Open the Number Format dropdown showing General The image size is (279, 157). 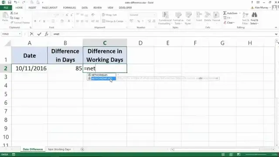coord(154,15)
